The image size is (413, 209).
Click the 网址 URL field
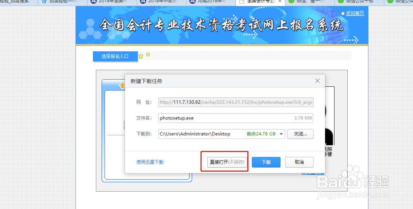[236, 102]
